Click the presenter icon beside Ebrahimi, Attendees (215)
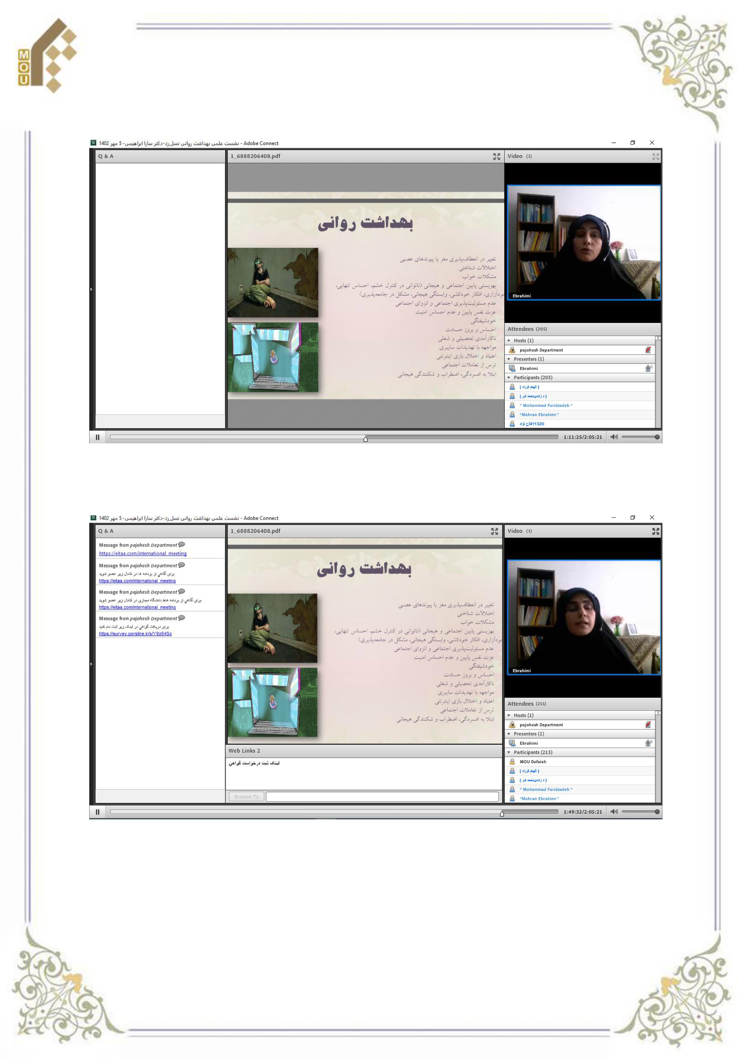The width and height of the screenshot is (748, 1058). [x=512, y=743]
